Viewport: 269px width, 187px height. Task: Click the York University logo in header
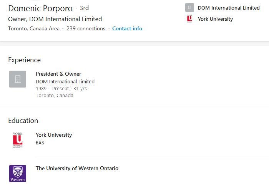(189, 19)
